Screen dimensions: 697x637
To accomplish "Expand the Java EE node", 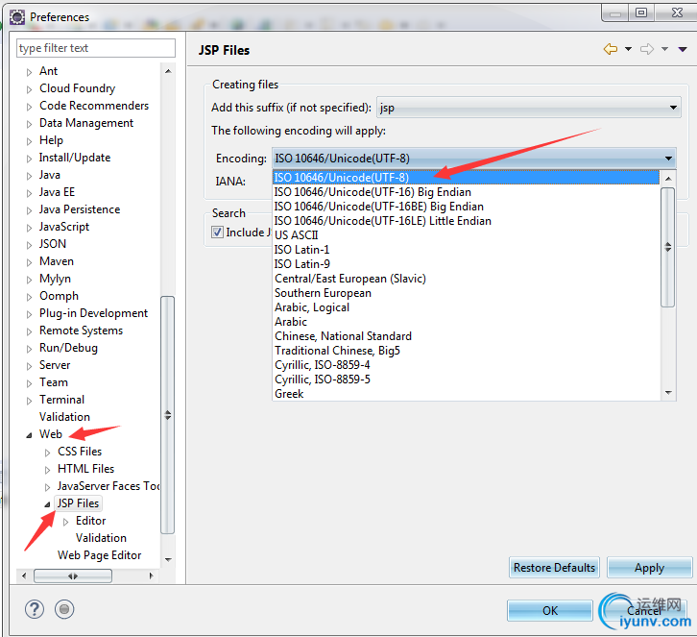I will click(x=30, y=193).
